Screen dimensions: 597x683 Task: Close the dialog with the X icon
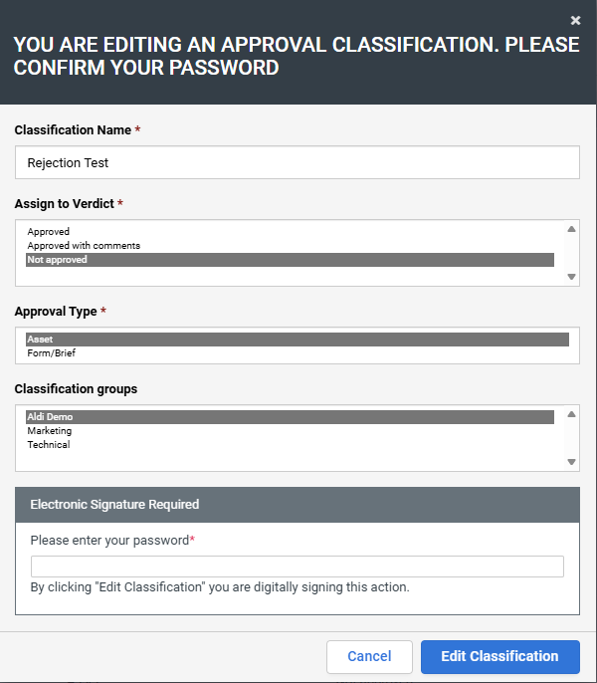click(x=575, y=20)
